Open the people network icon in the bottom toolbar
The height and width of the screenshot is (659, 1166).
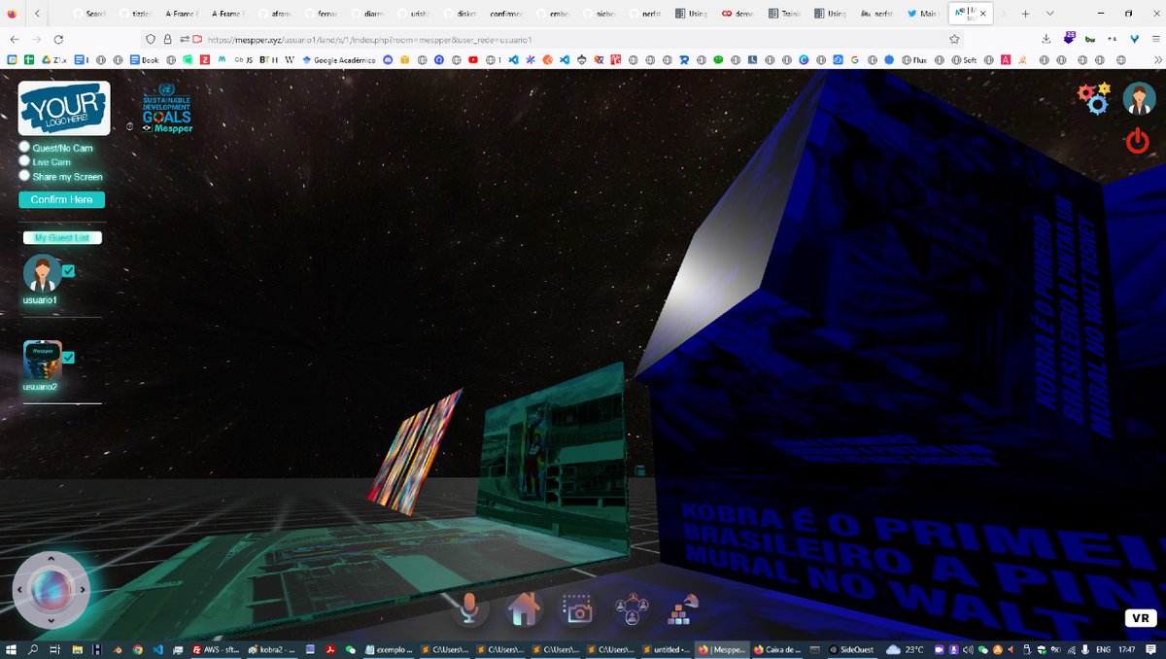[x=633, y=609]
